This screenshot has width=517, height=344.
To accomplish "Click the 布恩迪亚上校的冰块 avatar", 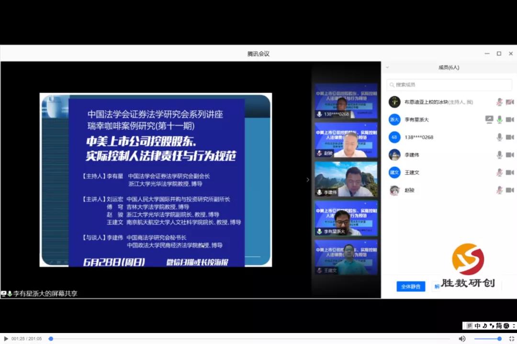I will (x=394, y=102).
